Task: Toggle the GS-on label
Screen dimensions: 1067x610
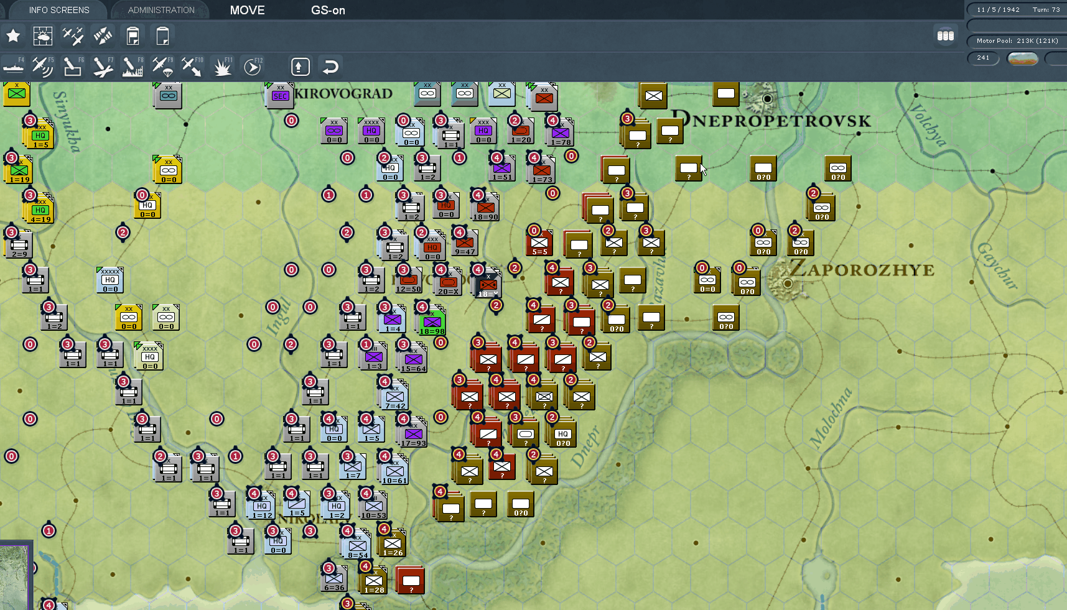Action: pyautogui.click(x=328, y=10)
